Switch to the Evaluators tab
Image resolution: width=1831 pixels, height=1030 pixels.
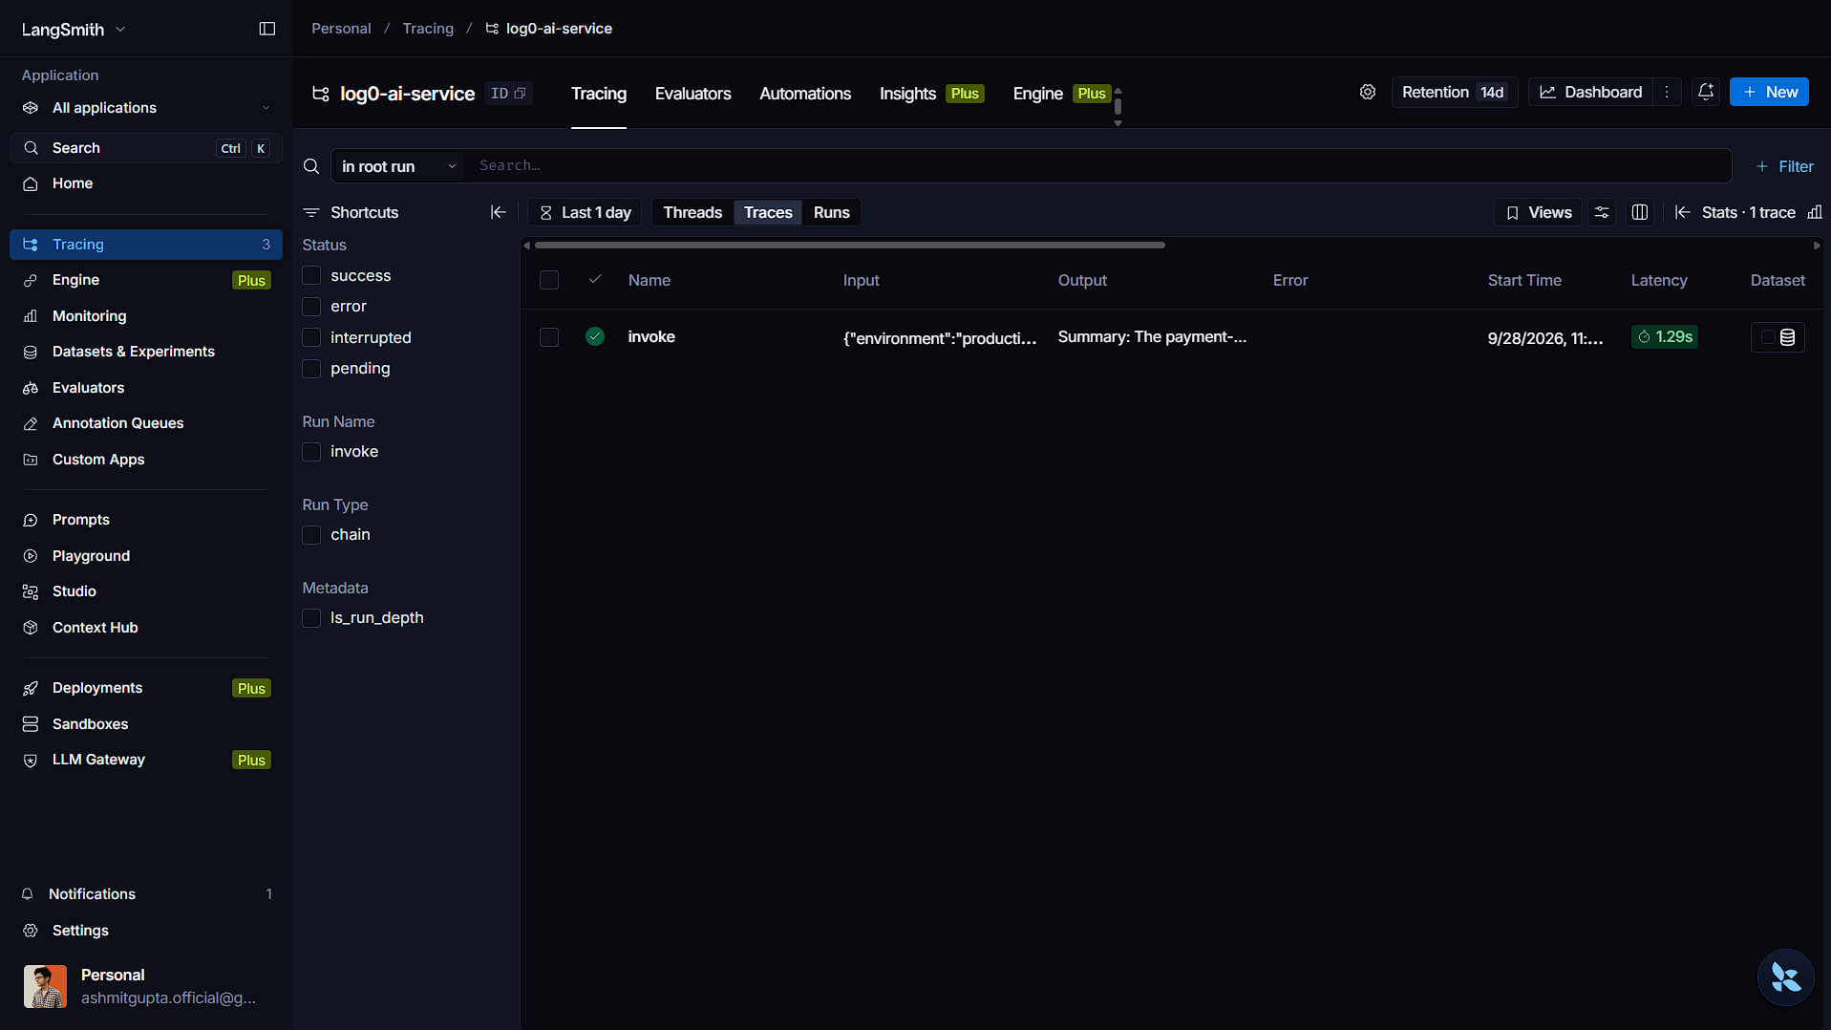pos(692,94)
